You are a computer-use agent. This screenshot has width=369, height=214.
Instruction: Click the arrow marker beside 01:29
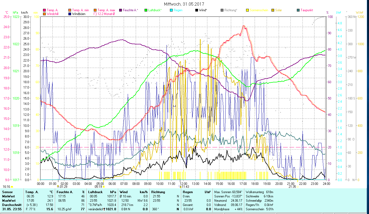[58, 186]
